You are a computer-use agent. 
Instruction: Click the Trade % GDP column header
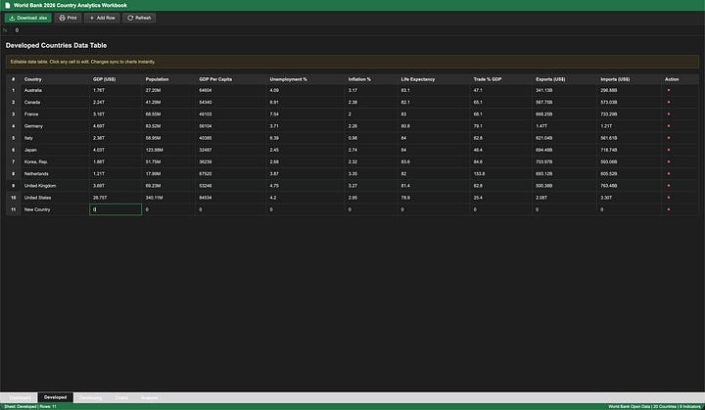pyautogui.click(x=501, y=79)
